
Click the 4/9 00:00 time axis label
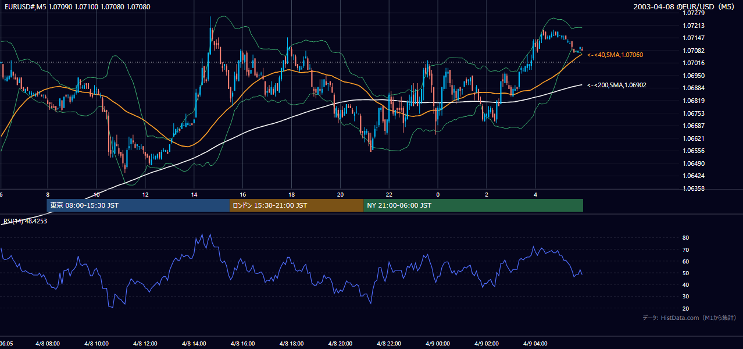pos(438,344)
